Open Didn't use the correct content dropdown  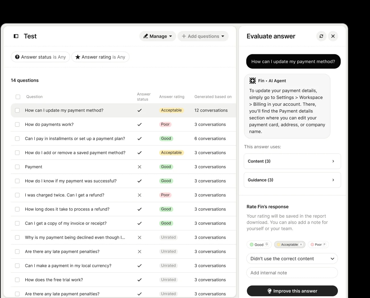(x=292, y=259)
